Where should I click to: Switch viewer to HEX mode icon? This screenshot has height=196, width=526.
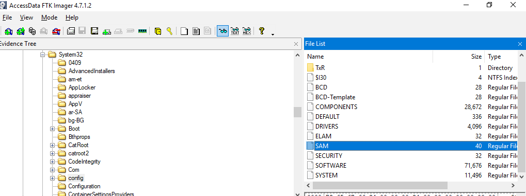click(x=247, y=31)
